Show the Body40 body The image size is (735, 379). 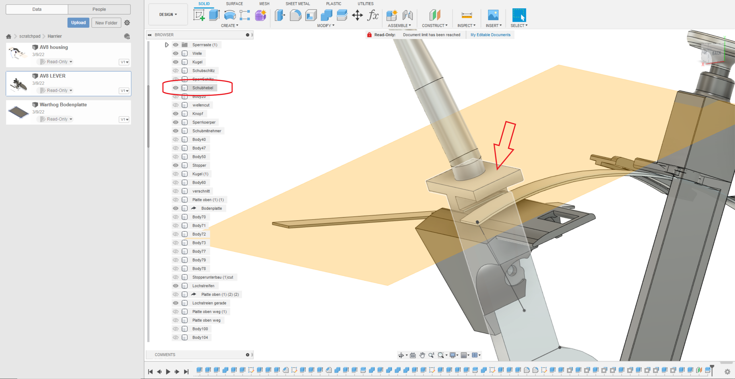click(175, 139)
